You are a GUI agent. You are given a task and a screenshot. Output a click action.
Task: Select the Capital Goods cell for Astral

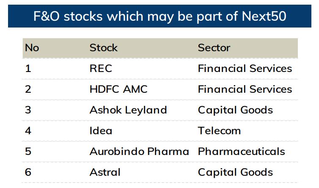coord(235,172)
